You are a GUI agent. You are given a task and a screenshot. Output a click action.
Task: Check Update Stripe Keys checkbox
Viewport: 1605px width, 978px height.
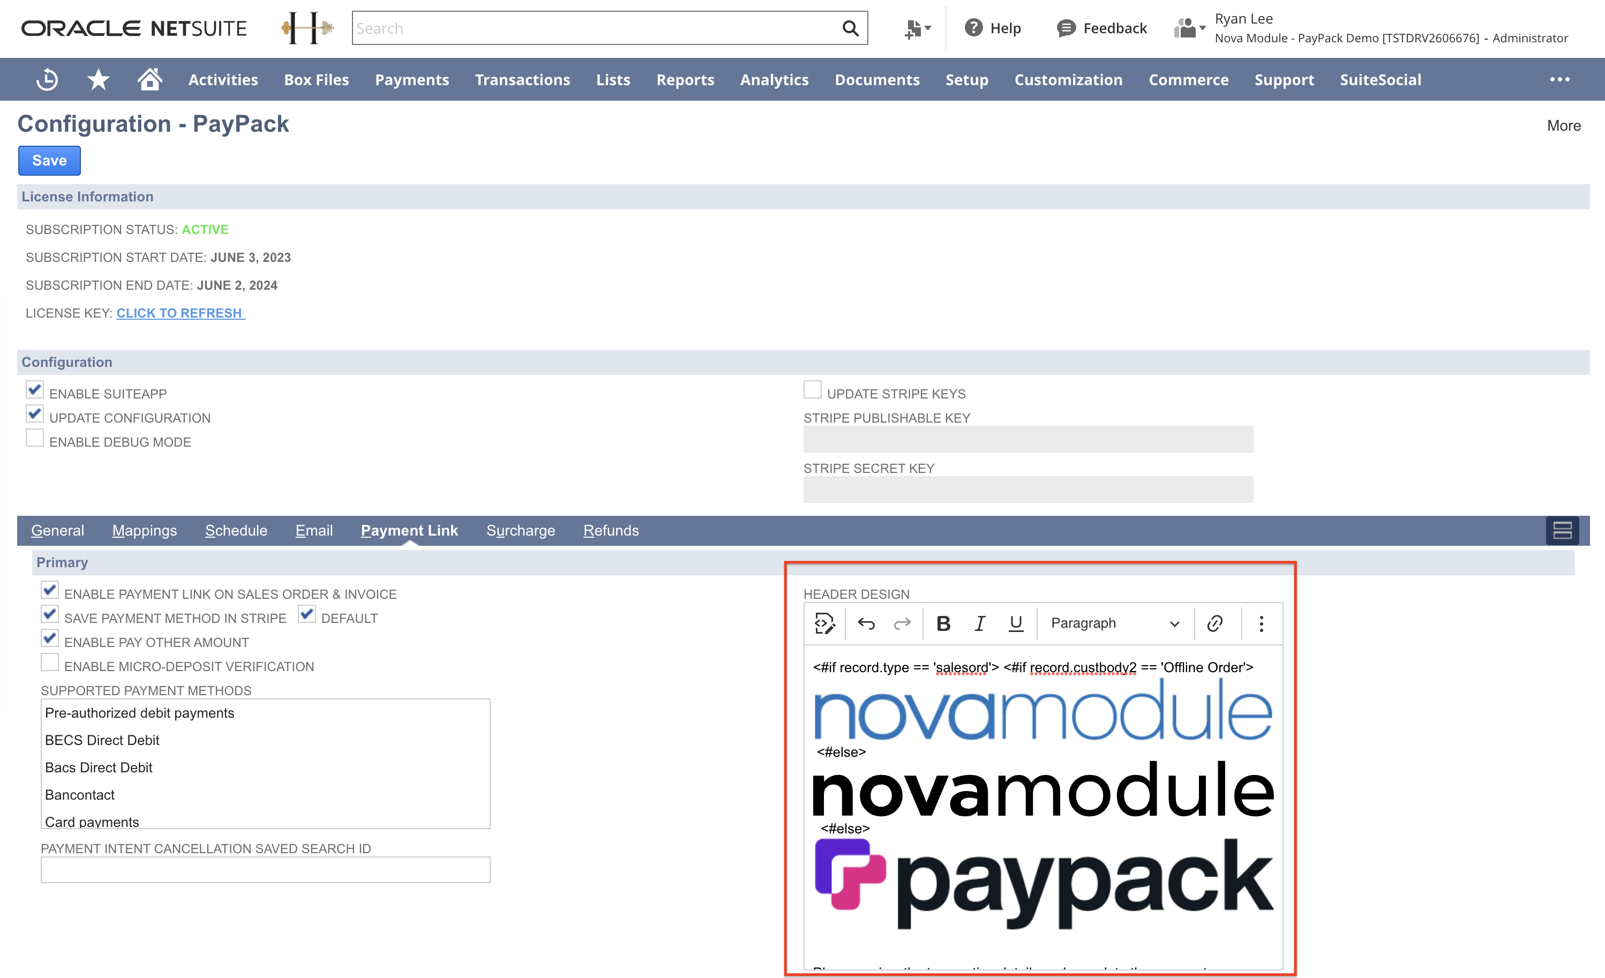(812, 390)
